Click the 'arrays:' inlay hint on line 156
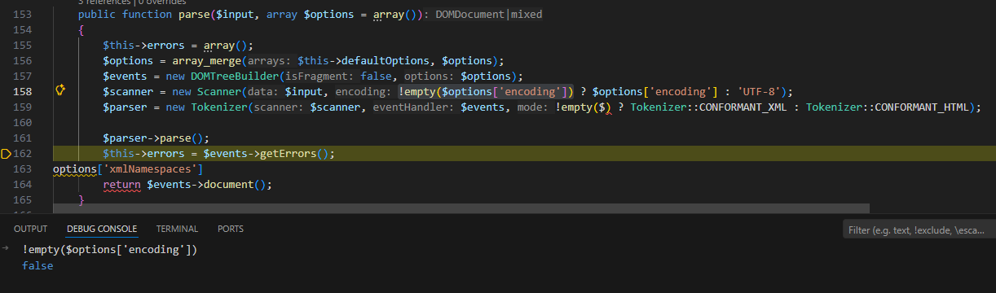The width and height of the screenshot is (996, 293). [x=270, y=61]
